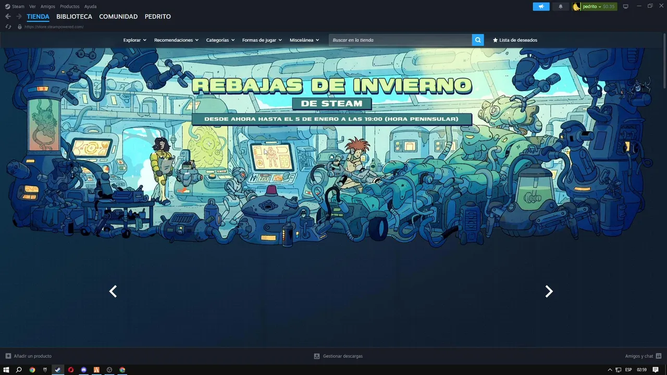Show previous carousel item with left arrow

113,291
